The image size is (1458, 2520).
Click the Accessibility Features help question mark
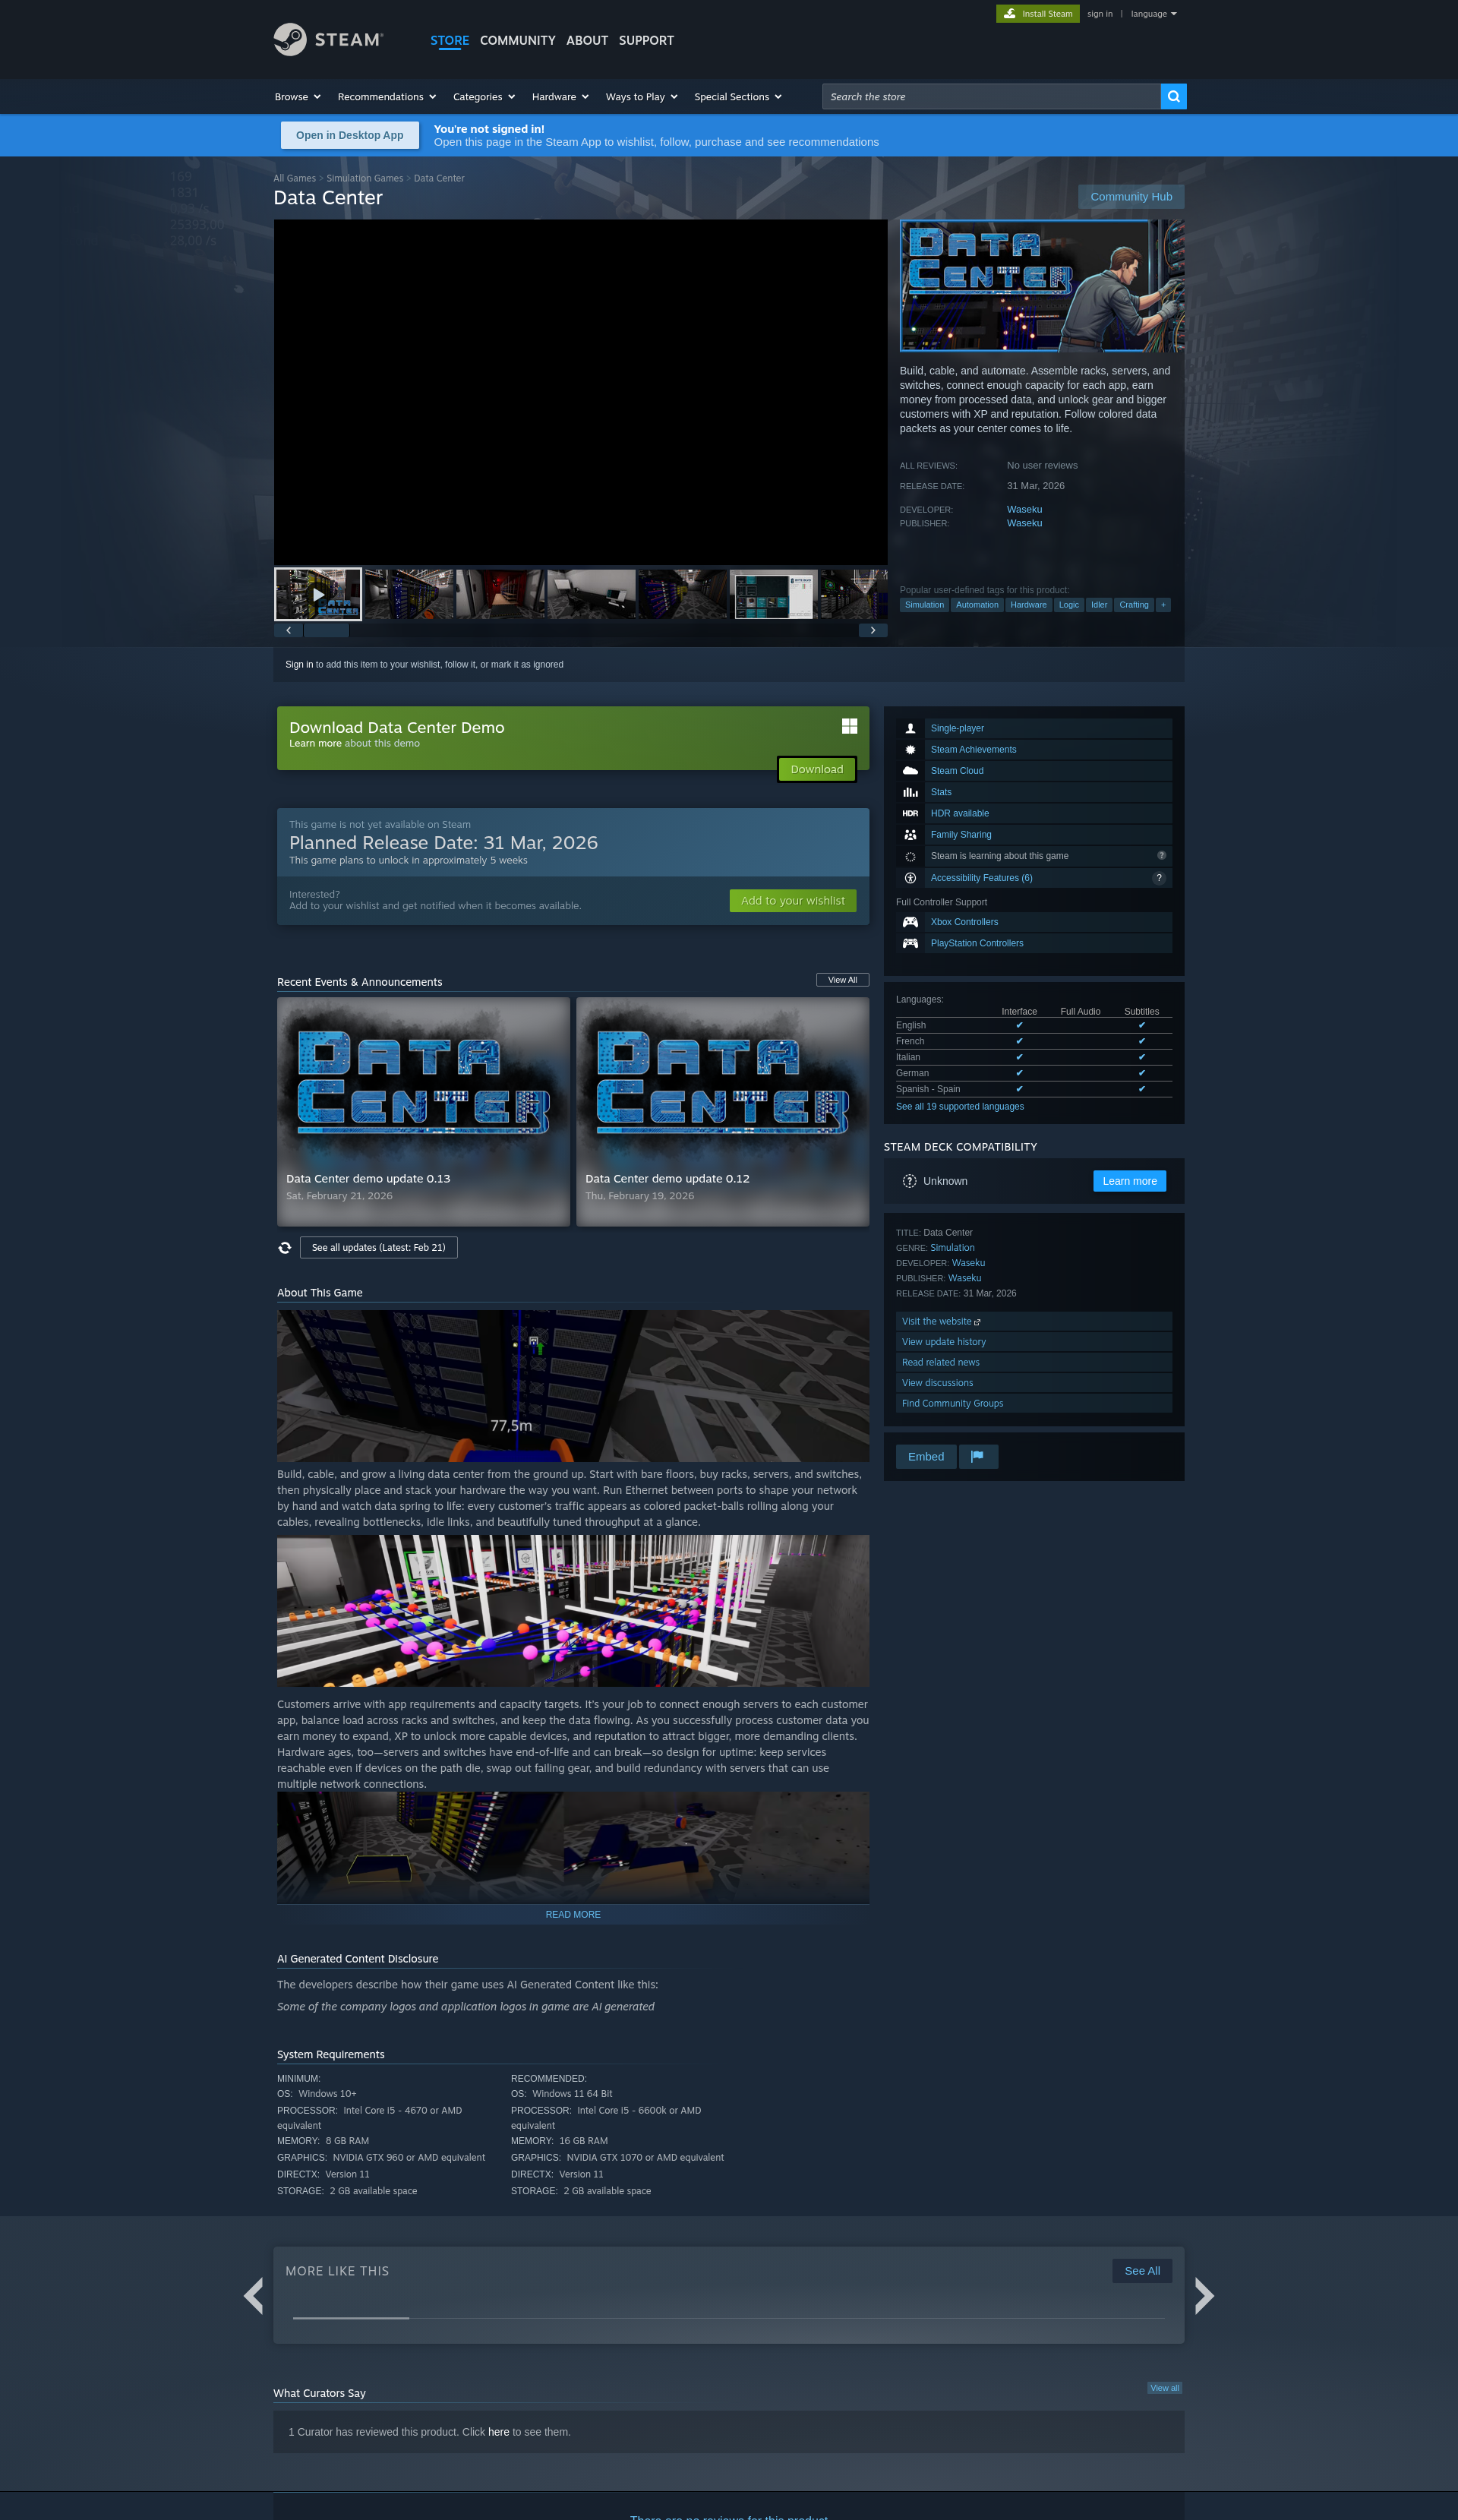point(1159,878)
